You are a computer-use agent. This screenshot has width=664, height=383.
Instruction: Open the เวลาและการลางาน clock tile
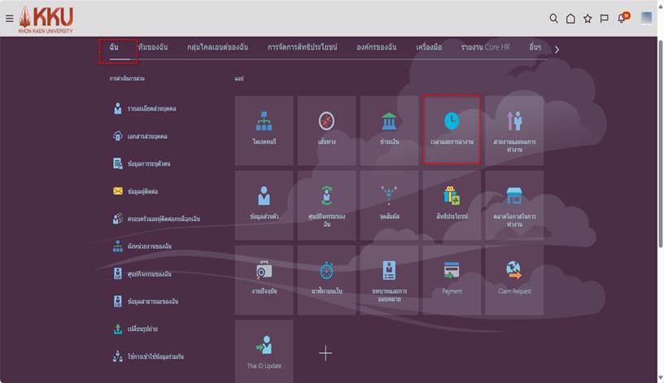click(451, 128)
